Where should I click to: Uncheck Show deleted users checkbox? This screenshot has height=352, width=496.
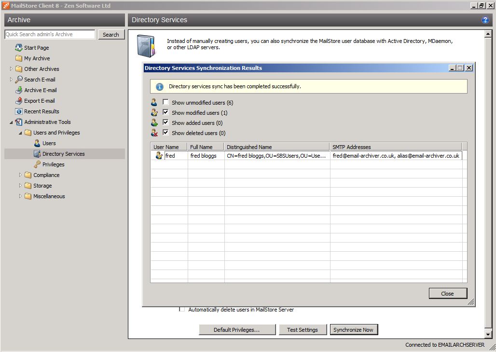tap(165, 132)
